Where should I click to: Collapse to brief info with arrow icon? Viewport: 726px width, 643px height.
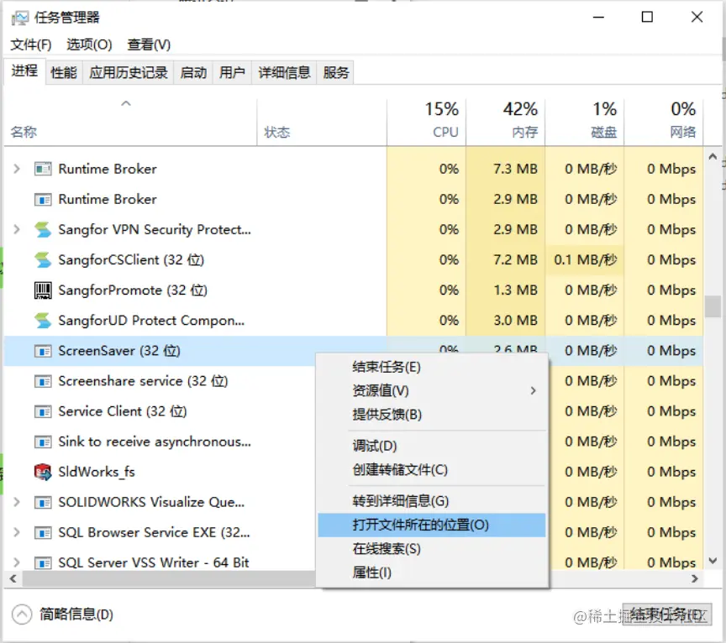coord(22,614)
